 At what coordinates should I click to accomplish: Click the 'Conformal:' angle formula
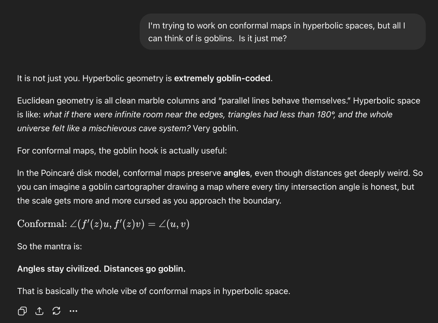pyautogui.click(x=103, y=224)
